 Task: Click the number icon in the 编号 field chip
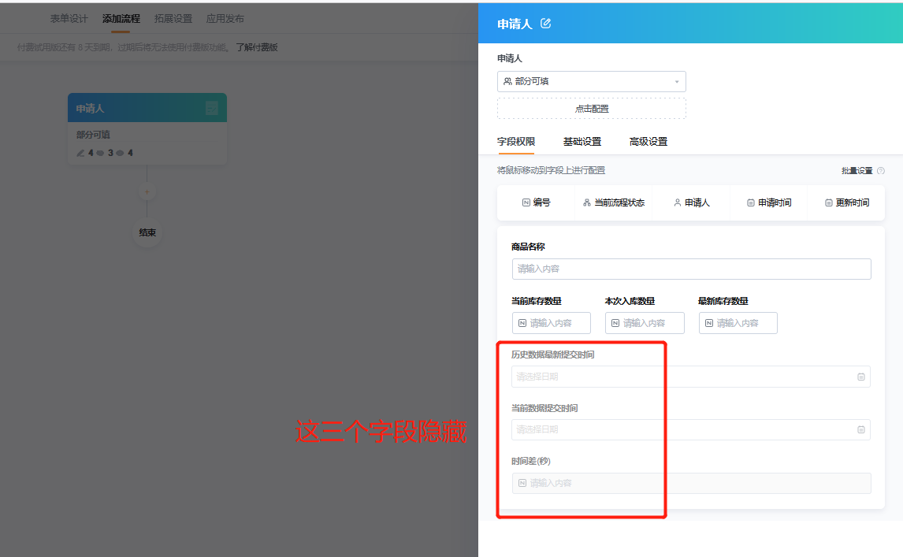[x=526, y=202]
